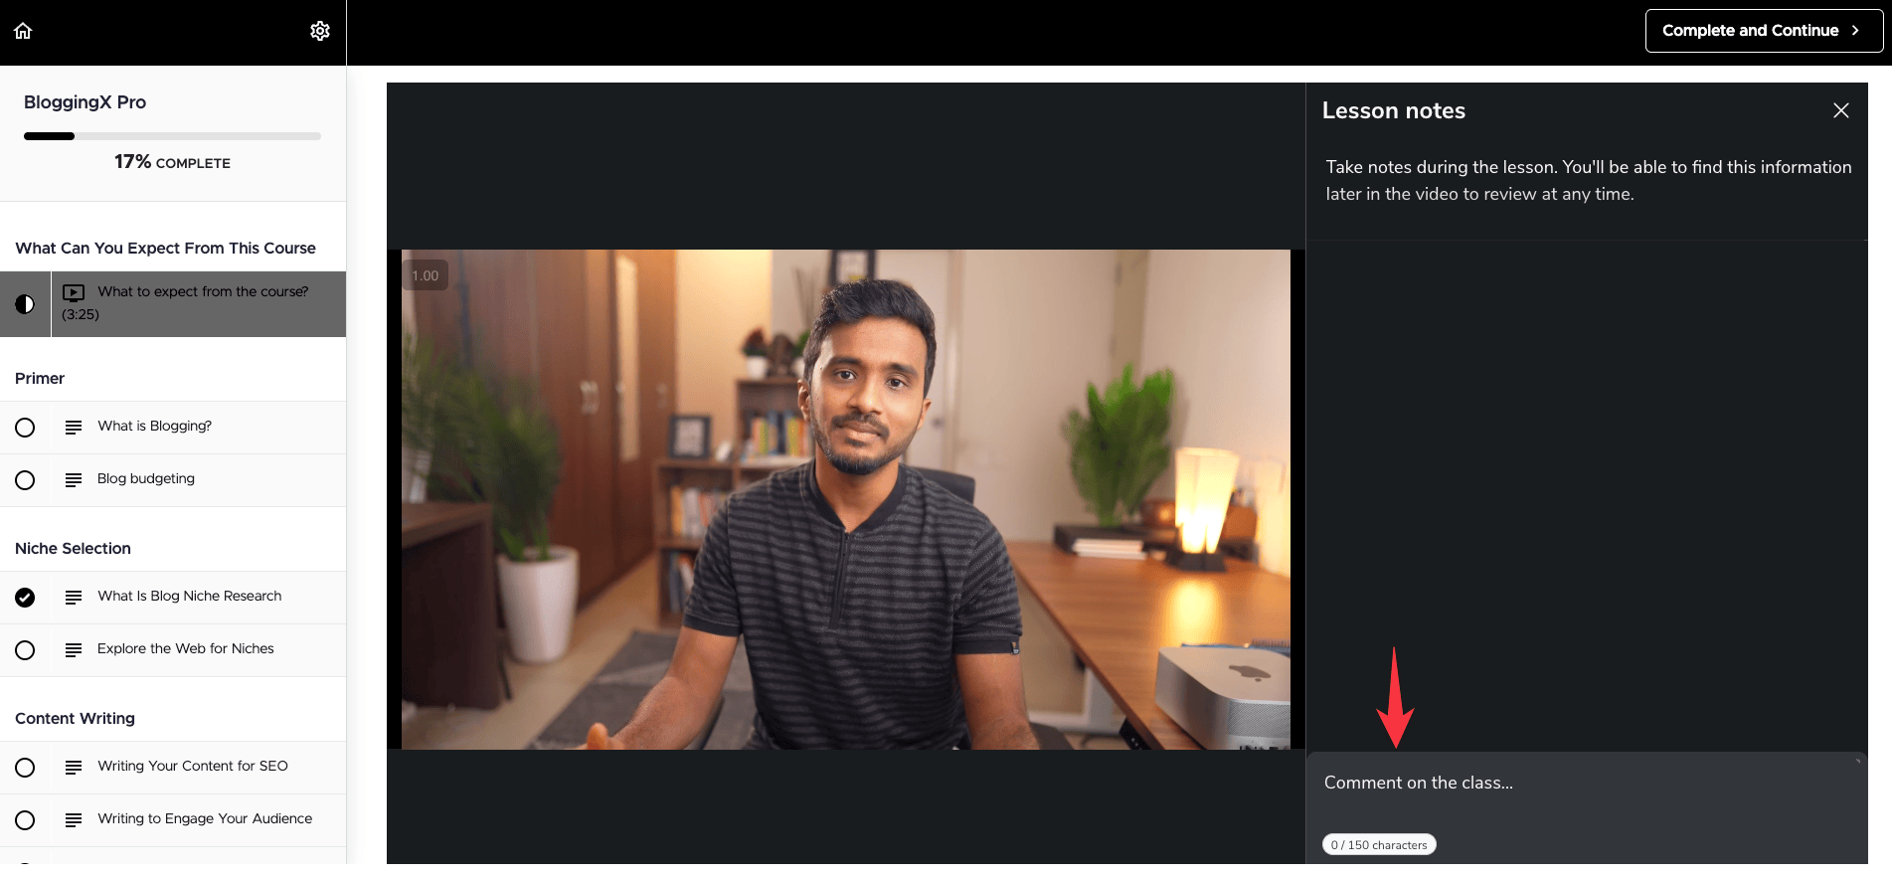Toggle completed checkmark for 'What Is Blog Niche Research'
1892x878 pixels.
[x=25, y=598]
